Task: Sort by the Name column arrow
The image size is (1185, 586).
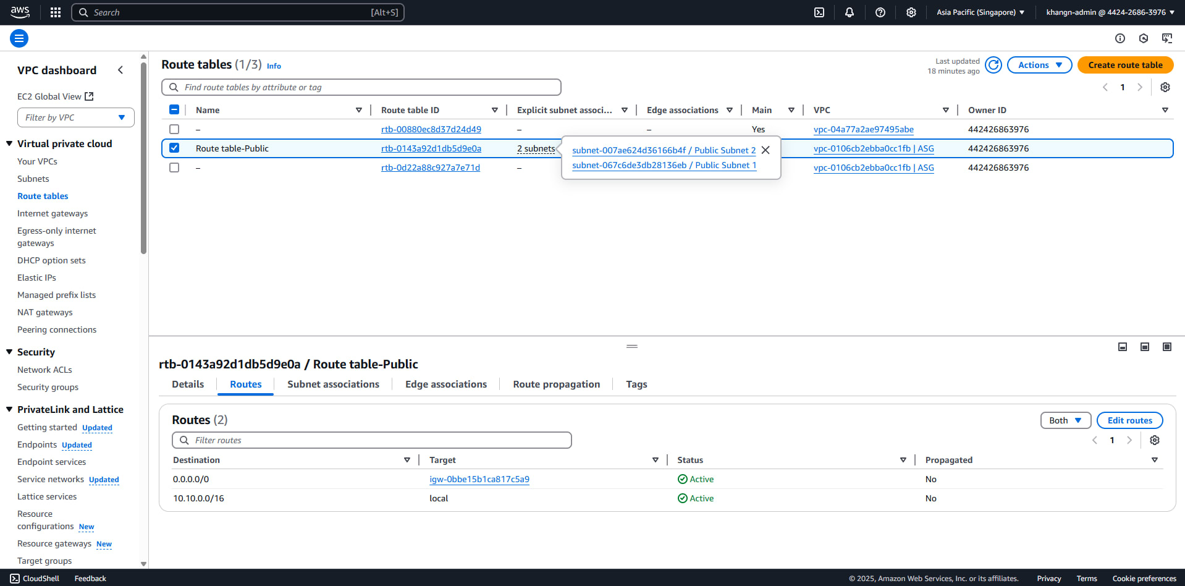Action: (359, 110)
